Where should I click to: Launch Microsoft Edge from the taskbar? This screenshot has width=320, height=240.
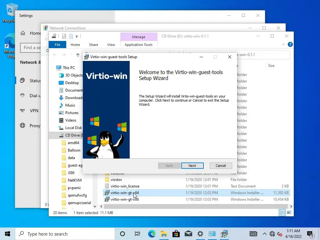click(152, 234)
